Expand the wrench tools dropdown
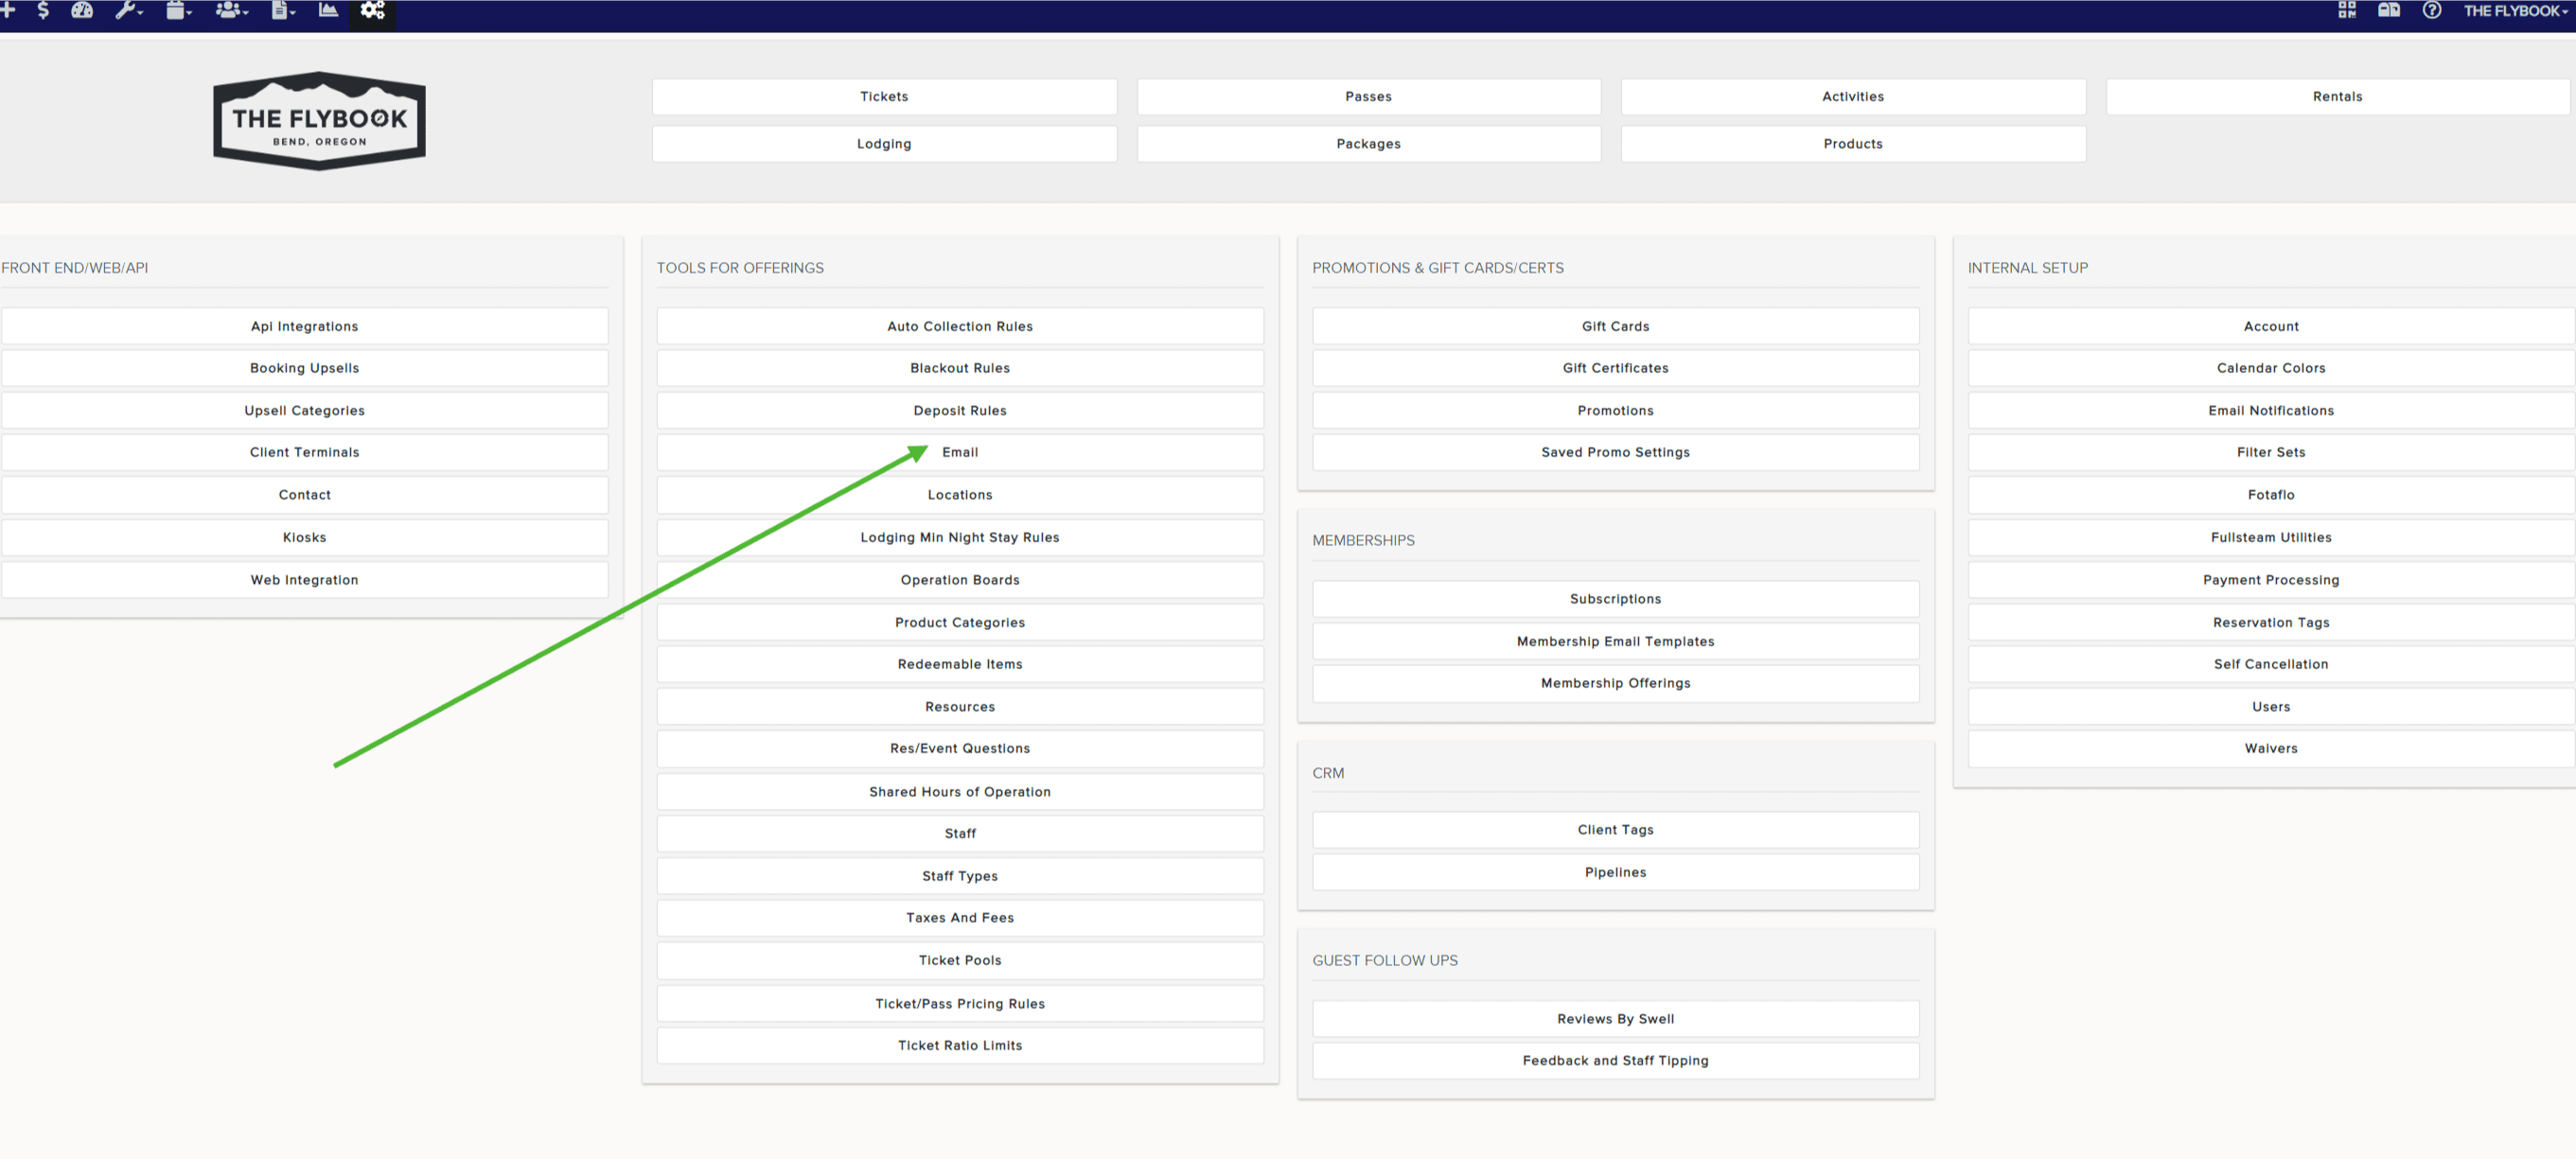 pos(130,10)
